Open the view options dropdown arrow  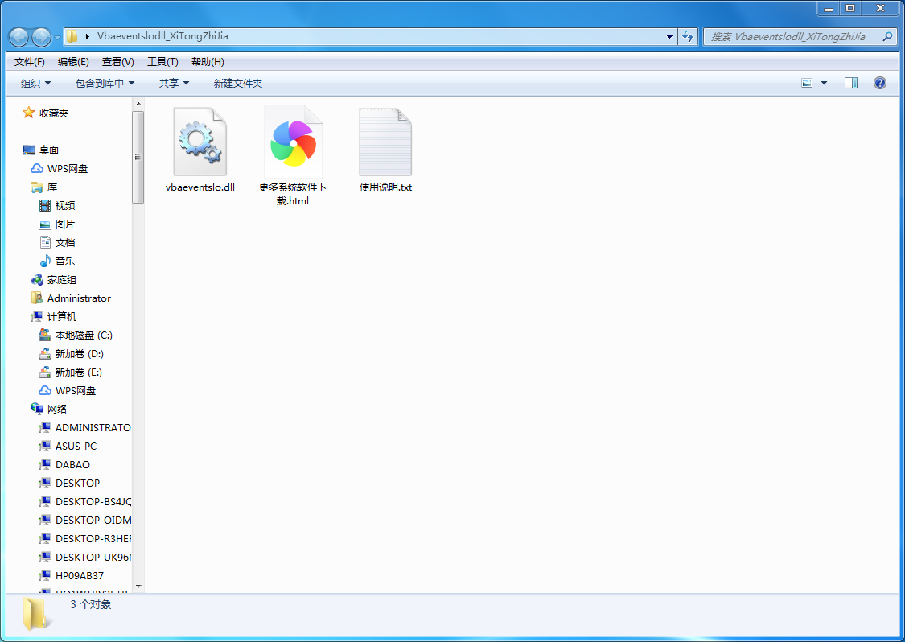(825, 83)
